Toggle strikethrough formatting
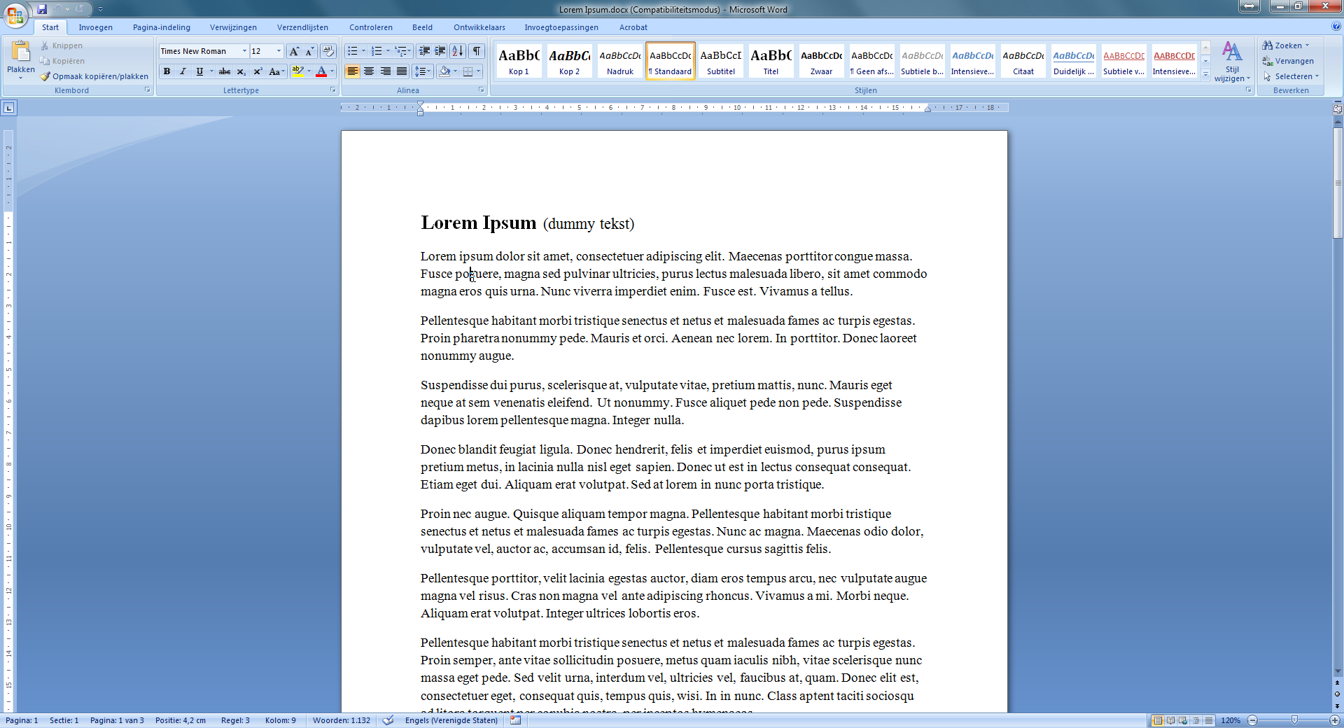Image resolution: width=1344 pixels, height=728 pixels. point(225,71)
